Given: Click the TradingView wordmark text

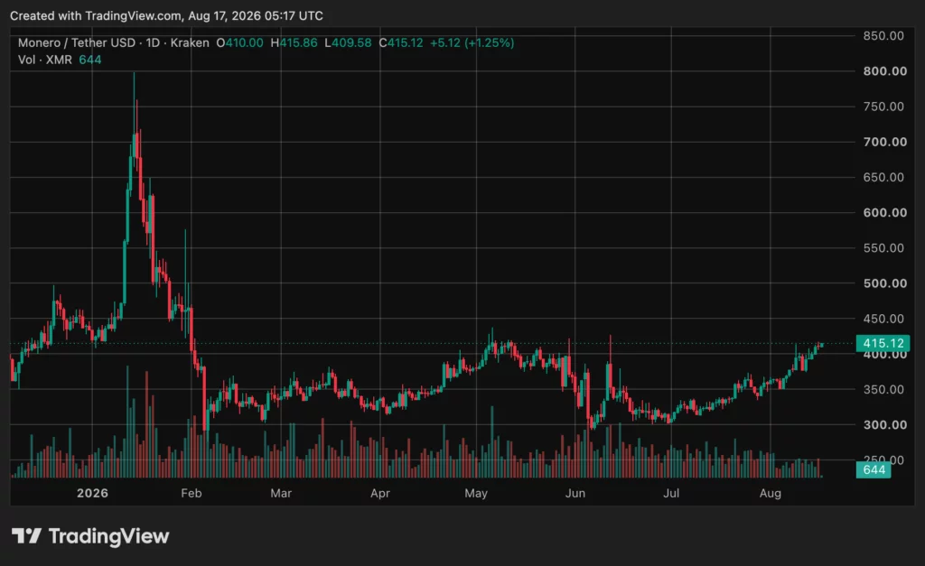Looking at the screenshot, I should [x=108, y=536].
